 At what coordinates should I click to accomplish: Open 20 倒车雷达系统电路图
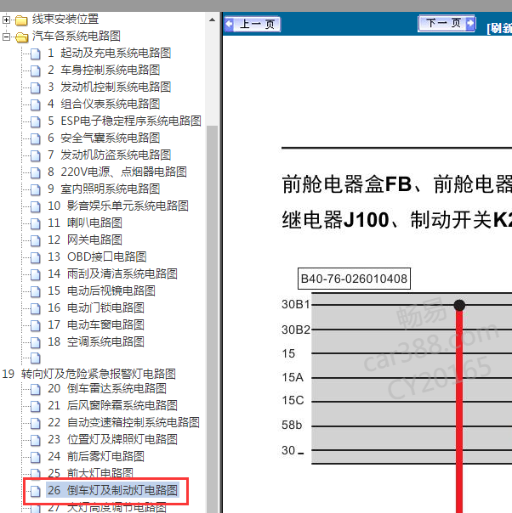[x=107, y=389]
